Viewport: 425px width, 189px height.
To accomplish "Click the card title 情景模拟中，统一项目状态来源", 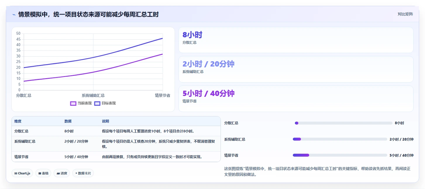I will [x=88, y=14].
